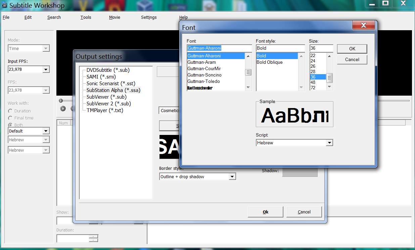Choose the Bold Oblique font style
Screen dimensions: 415x250
click(x=277, y=62)
